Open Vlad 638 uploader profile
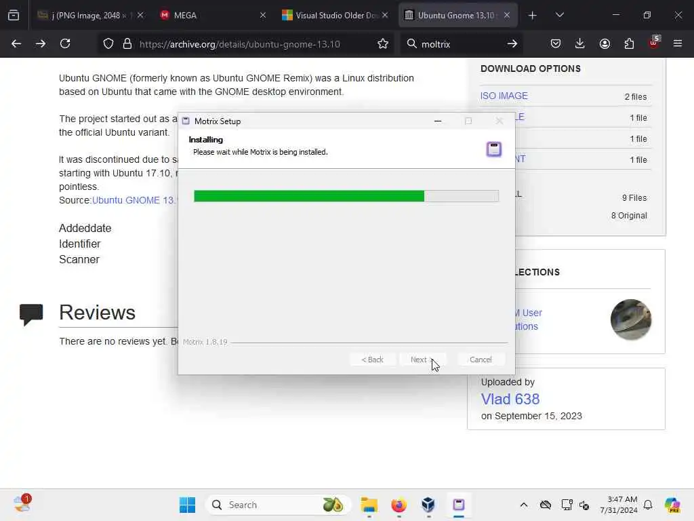This screenshot has height=521, width=694. (510, 399)
